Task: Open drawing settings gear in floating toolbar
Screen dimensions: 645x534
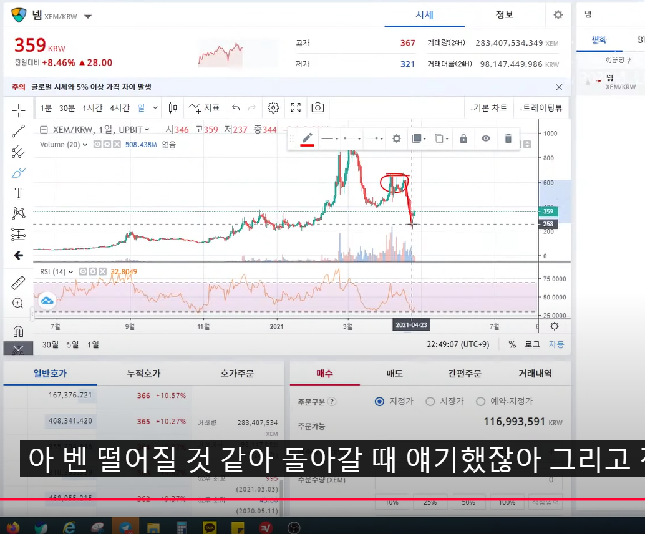Action: click(x=397, y=138)
